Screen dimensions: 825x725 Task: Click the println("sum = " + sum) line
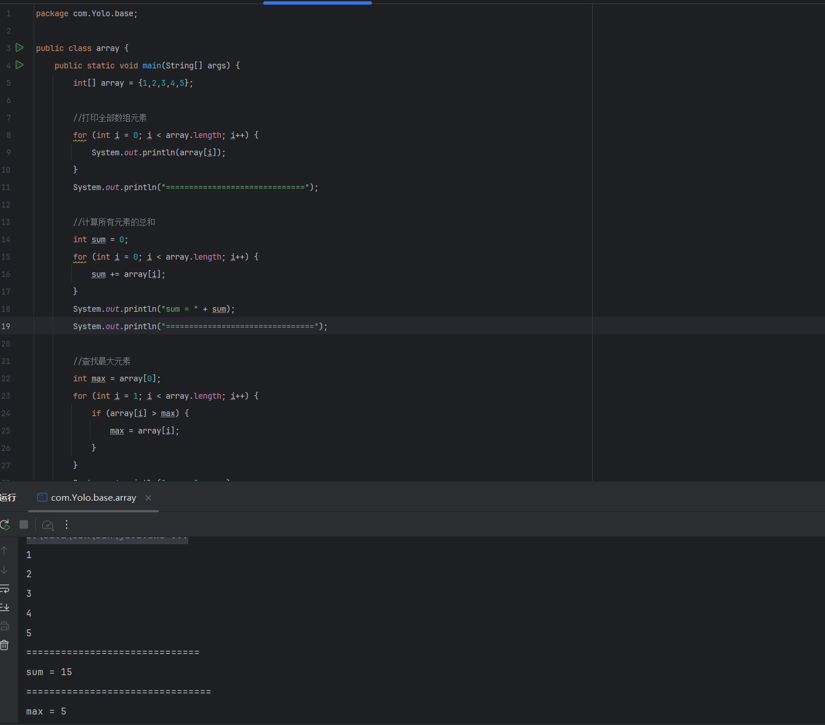tap(154, 309)
